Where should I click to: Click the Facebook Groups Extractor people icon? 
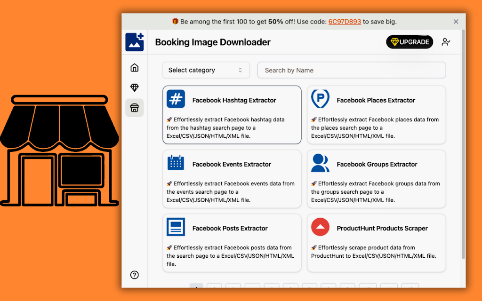click(320, 163)
